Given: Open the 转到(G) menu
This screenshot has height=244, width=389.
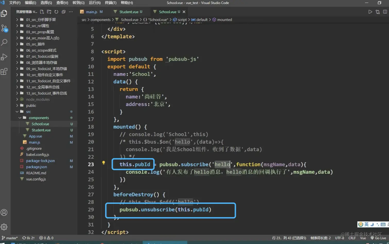Looking at the screenshot, I should [x=78, y=3].
